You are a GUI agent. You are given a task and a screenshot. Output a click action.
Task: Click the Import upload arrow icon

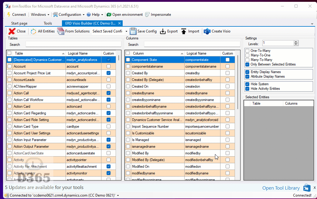click(x=184, y=31)
